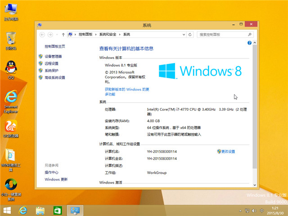
Task: Expand the first breadcrumb arrow before 控制面板
Action: tap(75, 35)
